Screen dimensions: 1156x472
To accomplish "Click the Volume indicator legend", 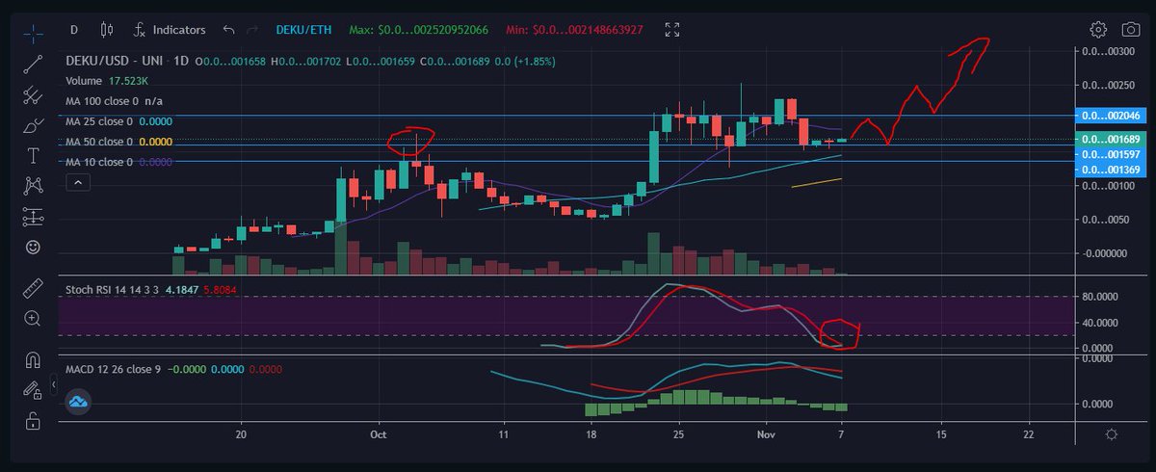I will pyautogui.click(x=85, y=81).
